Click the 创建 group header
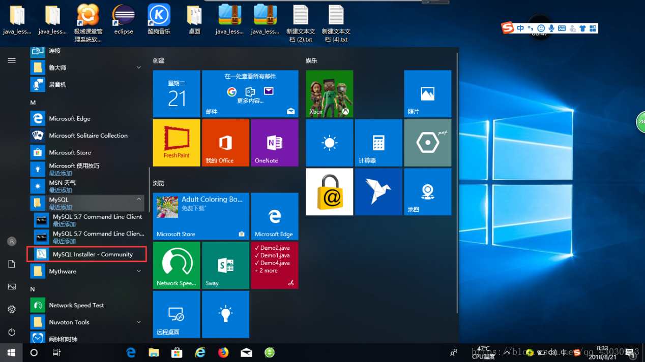Screen dimensions: 645x362 click(x=159, y=60)
